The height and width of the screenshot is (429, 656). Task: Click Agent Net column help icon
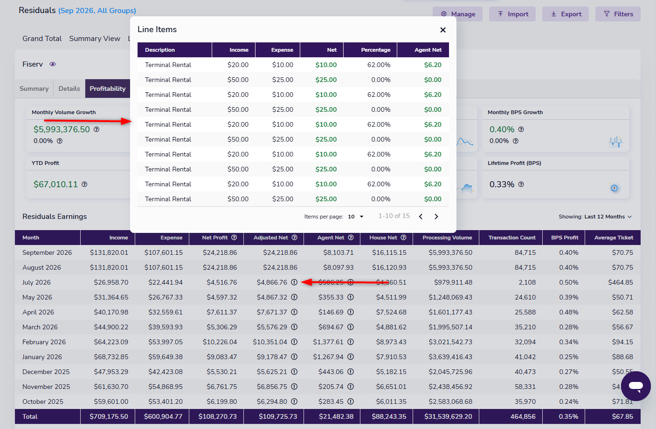pyautogui.click(x=351, y=238)
